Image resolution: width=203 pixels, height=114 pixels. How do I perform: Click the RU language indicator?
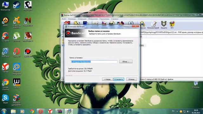[173, 111]
